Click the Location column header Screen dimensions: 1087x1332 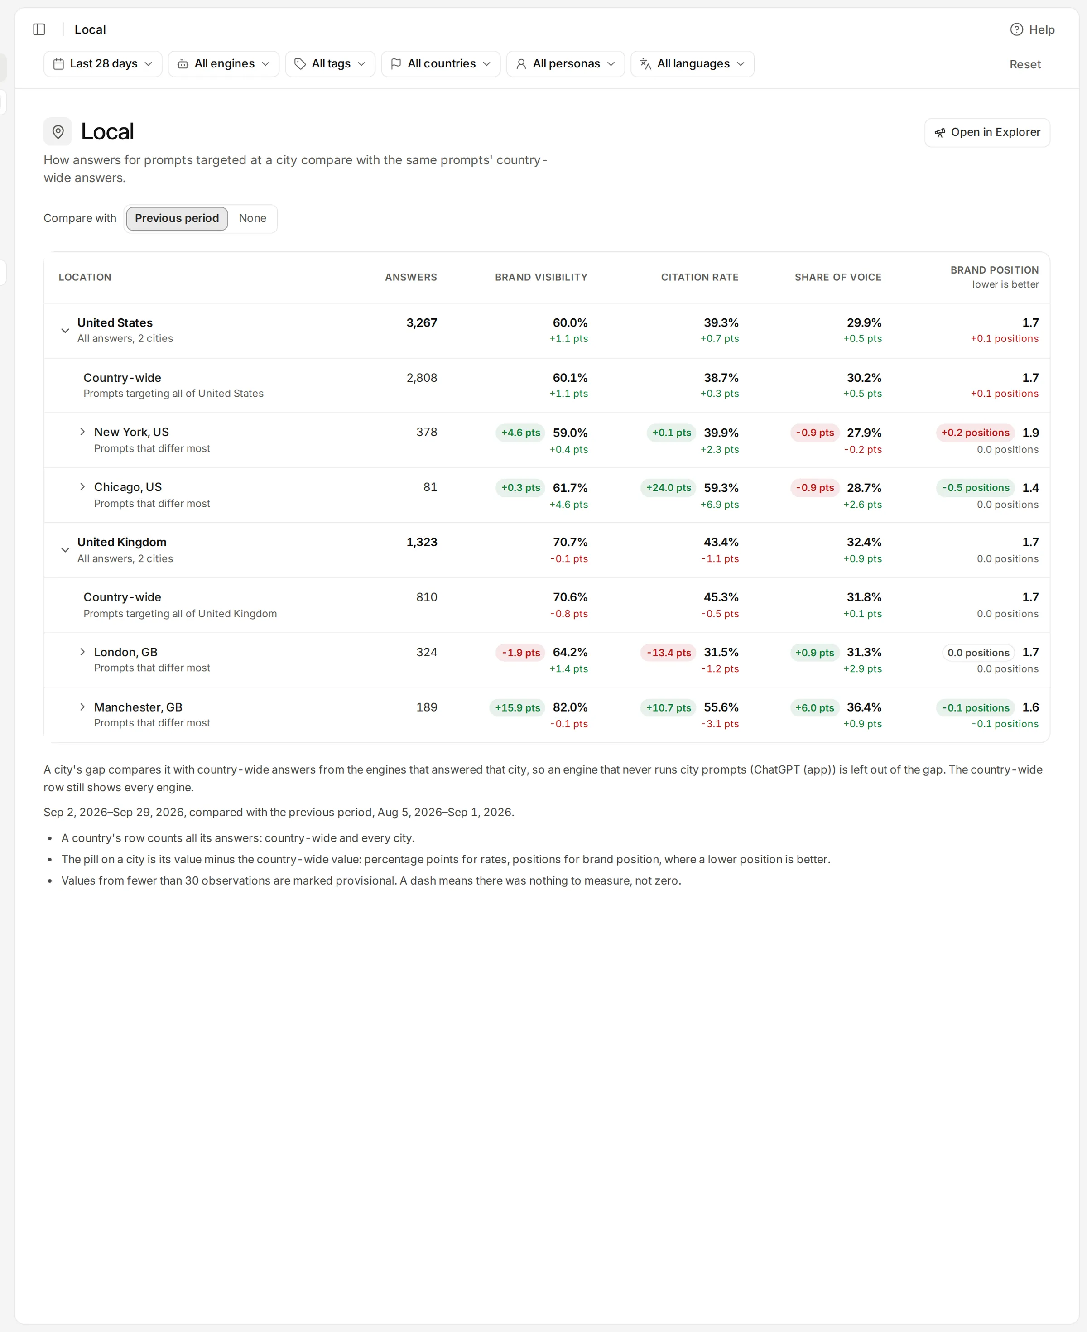85,278
